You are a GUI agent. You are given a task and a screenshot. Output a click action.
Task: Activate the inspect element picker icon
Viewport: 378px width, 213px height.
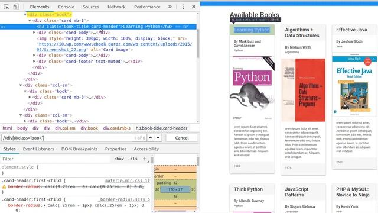6,7
